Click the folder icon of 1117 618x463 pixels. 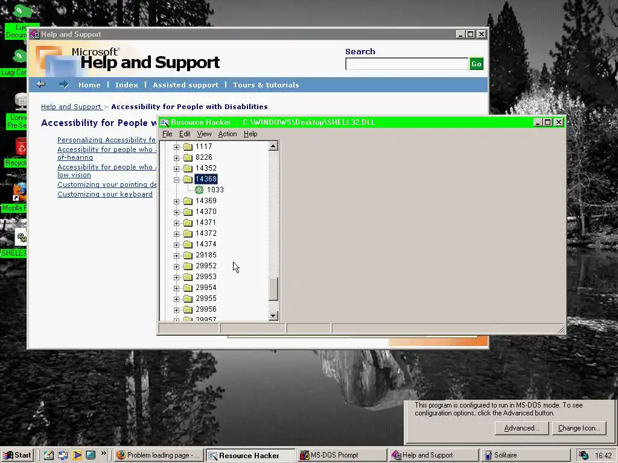[188, 146]
